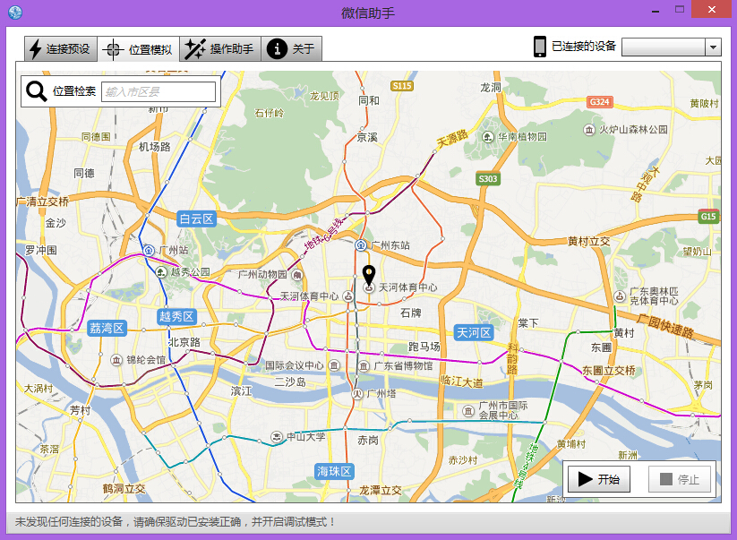Click the 广州动物园 icon
This screenshot has width=737, height=540.
pos(297,275)
